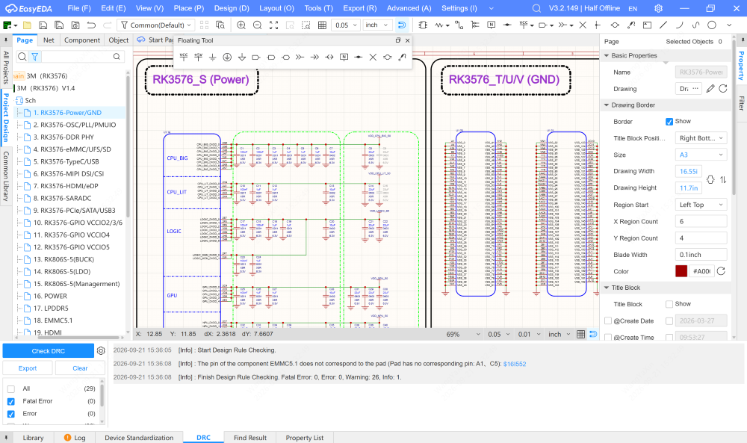747x443 pixels.
Task: Switch to the Find Result tab
Action: (250, 438)
